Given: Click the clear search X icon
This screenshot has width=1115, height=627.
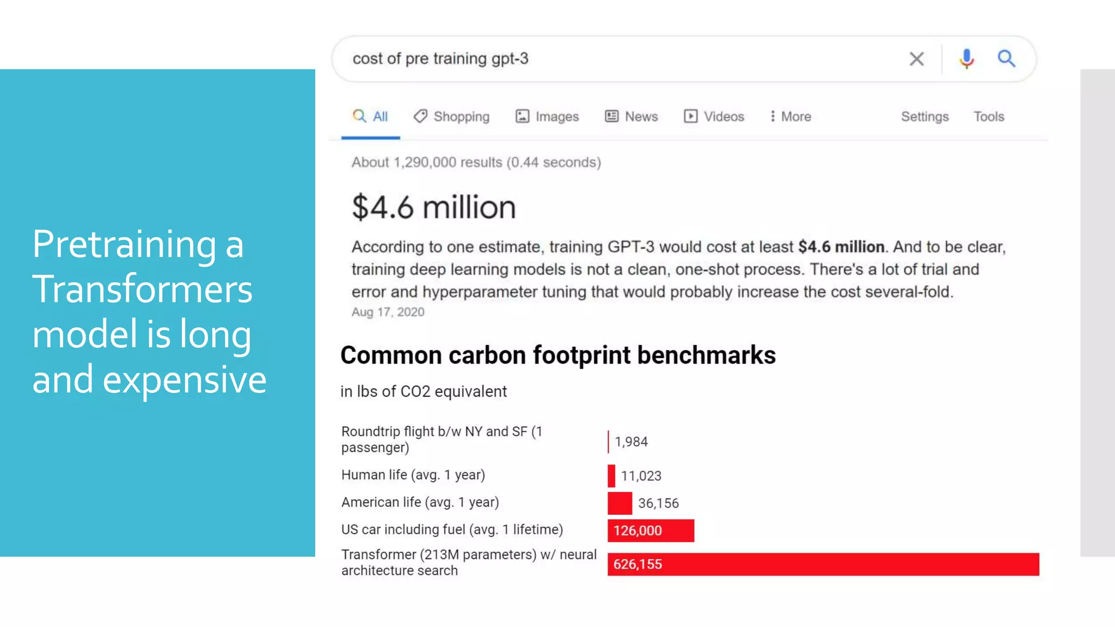Looking at the screenshot, I should 916,59.
